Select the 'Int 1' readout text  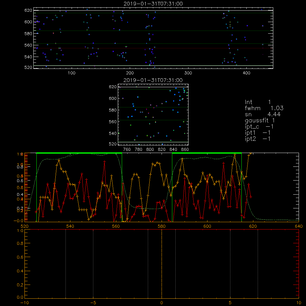click(x=258, y=102)
